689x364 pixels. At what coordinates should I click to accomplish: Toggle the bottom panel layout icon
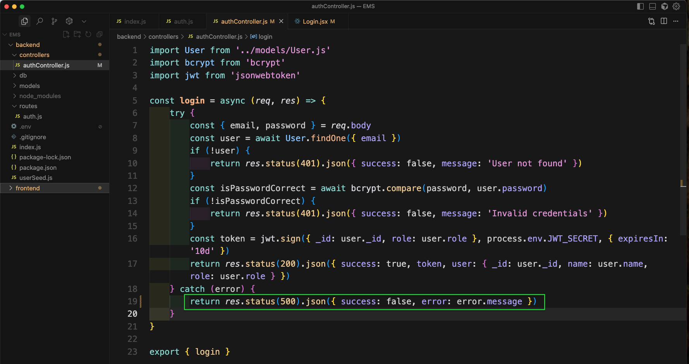[653, 6]
